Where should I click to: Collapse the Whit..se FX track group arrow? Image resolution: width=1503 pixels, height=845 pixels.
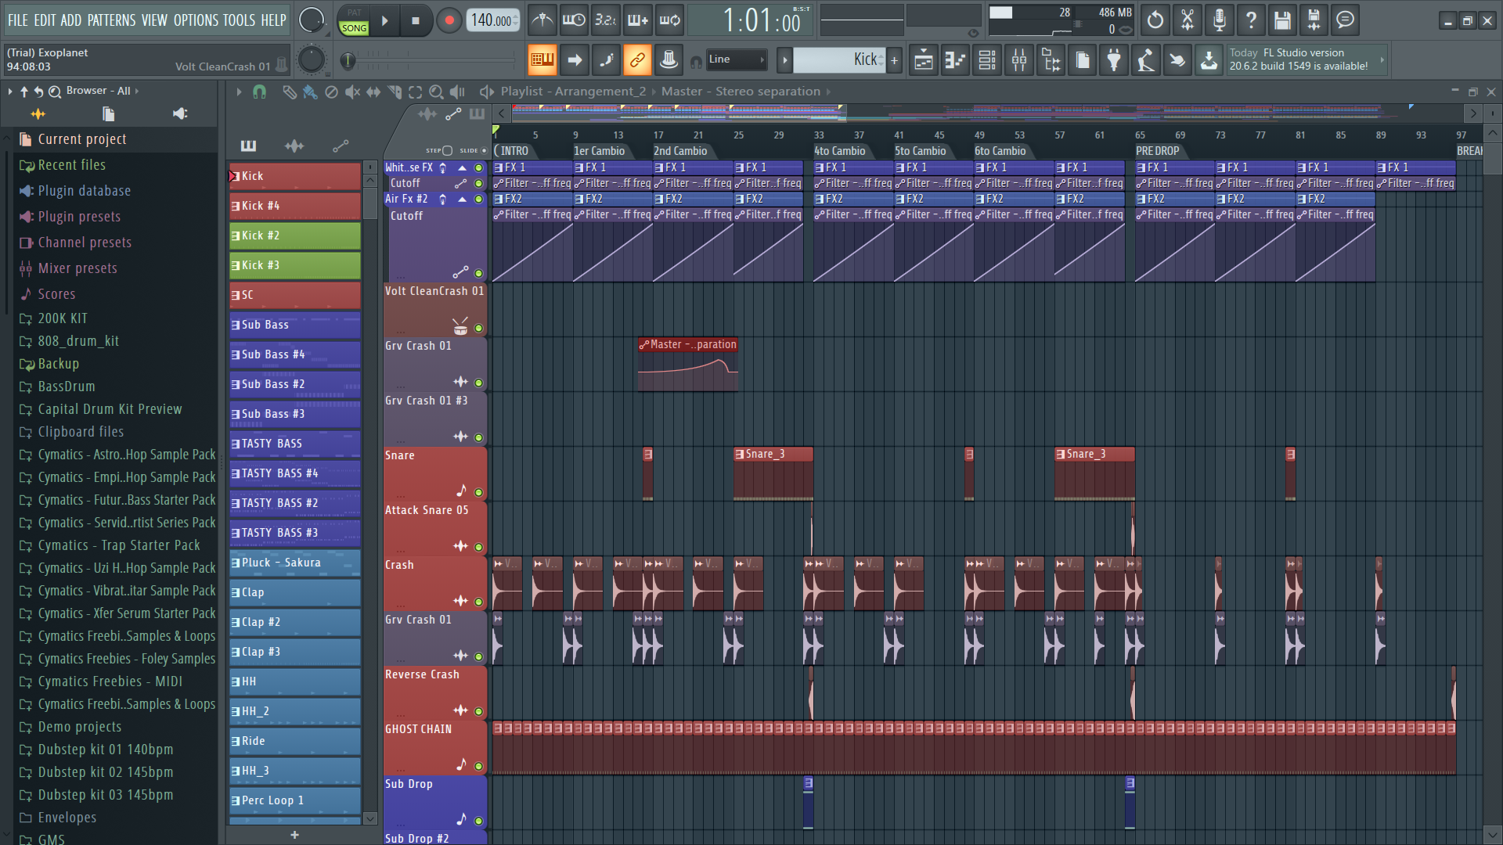pyautogui.click(x=462, y=167)
